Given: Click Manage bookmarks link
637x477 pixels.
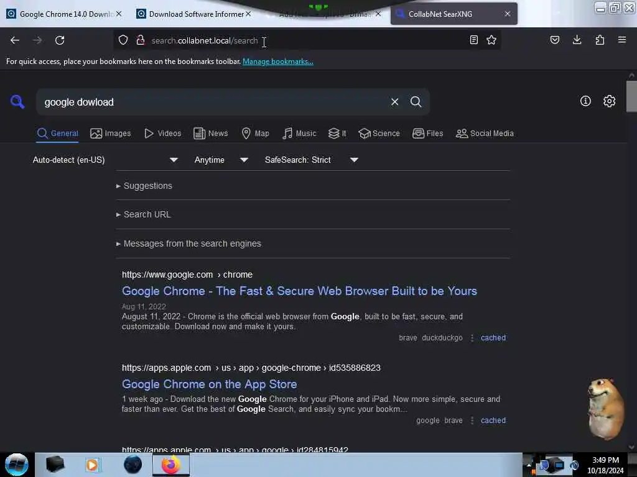Looking at the screenshot, I should pyautogui.click(x=278, y=61).
